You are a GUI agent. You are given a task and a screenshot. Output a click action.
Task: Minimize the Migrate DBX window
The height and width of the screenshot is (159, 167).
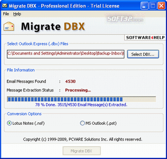[144, 6]
